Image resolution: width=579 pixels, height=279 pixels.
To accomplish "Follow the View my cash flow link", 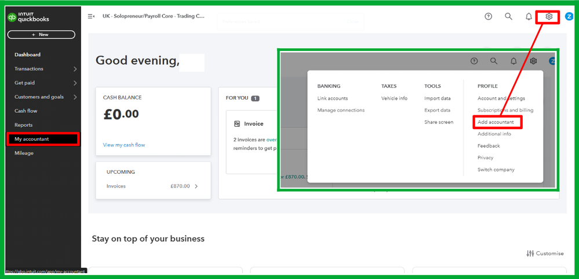I will (x=124, y=145).
